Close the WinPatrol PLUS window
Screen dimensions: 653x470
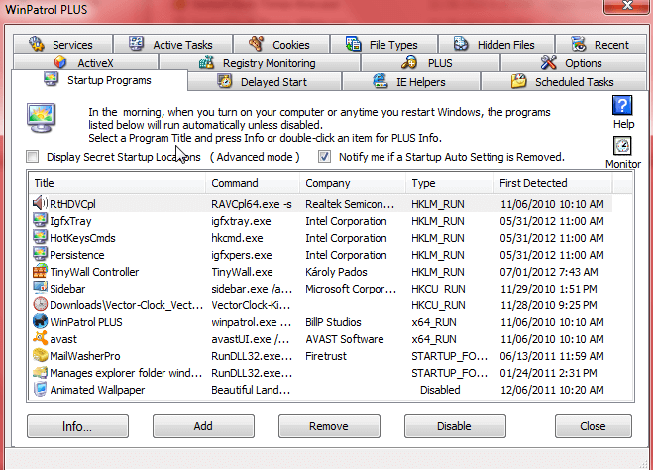pos(627,6)
